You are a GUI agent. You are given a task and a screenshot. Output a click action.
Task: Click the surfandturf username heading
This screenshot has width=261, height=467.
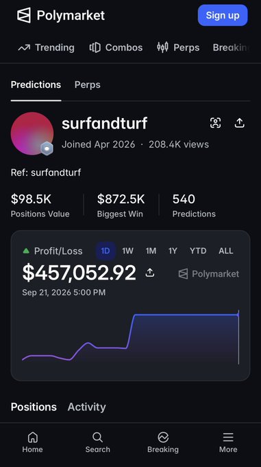(x=105, y=124)
